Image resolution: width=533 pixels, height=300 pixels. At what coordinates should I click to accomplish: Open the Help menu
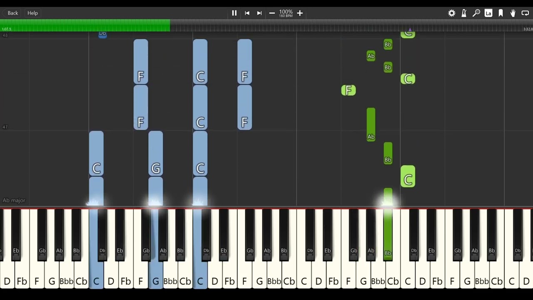(32, 13)
